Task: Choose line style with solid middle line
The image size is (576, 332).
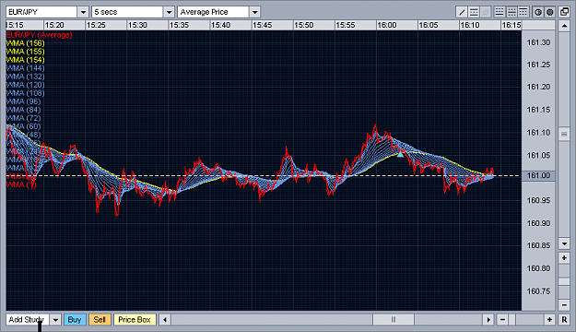Action: pyautogui.click(x=511, y=12)
